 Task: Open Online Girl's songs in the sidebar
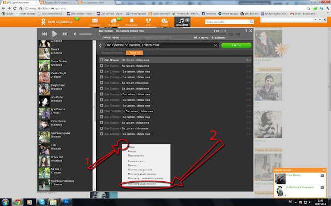click(66, 161)
